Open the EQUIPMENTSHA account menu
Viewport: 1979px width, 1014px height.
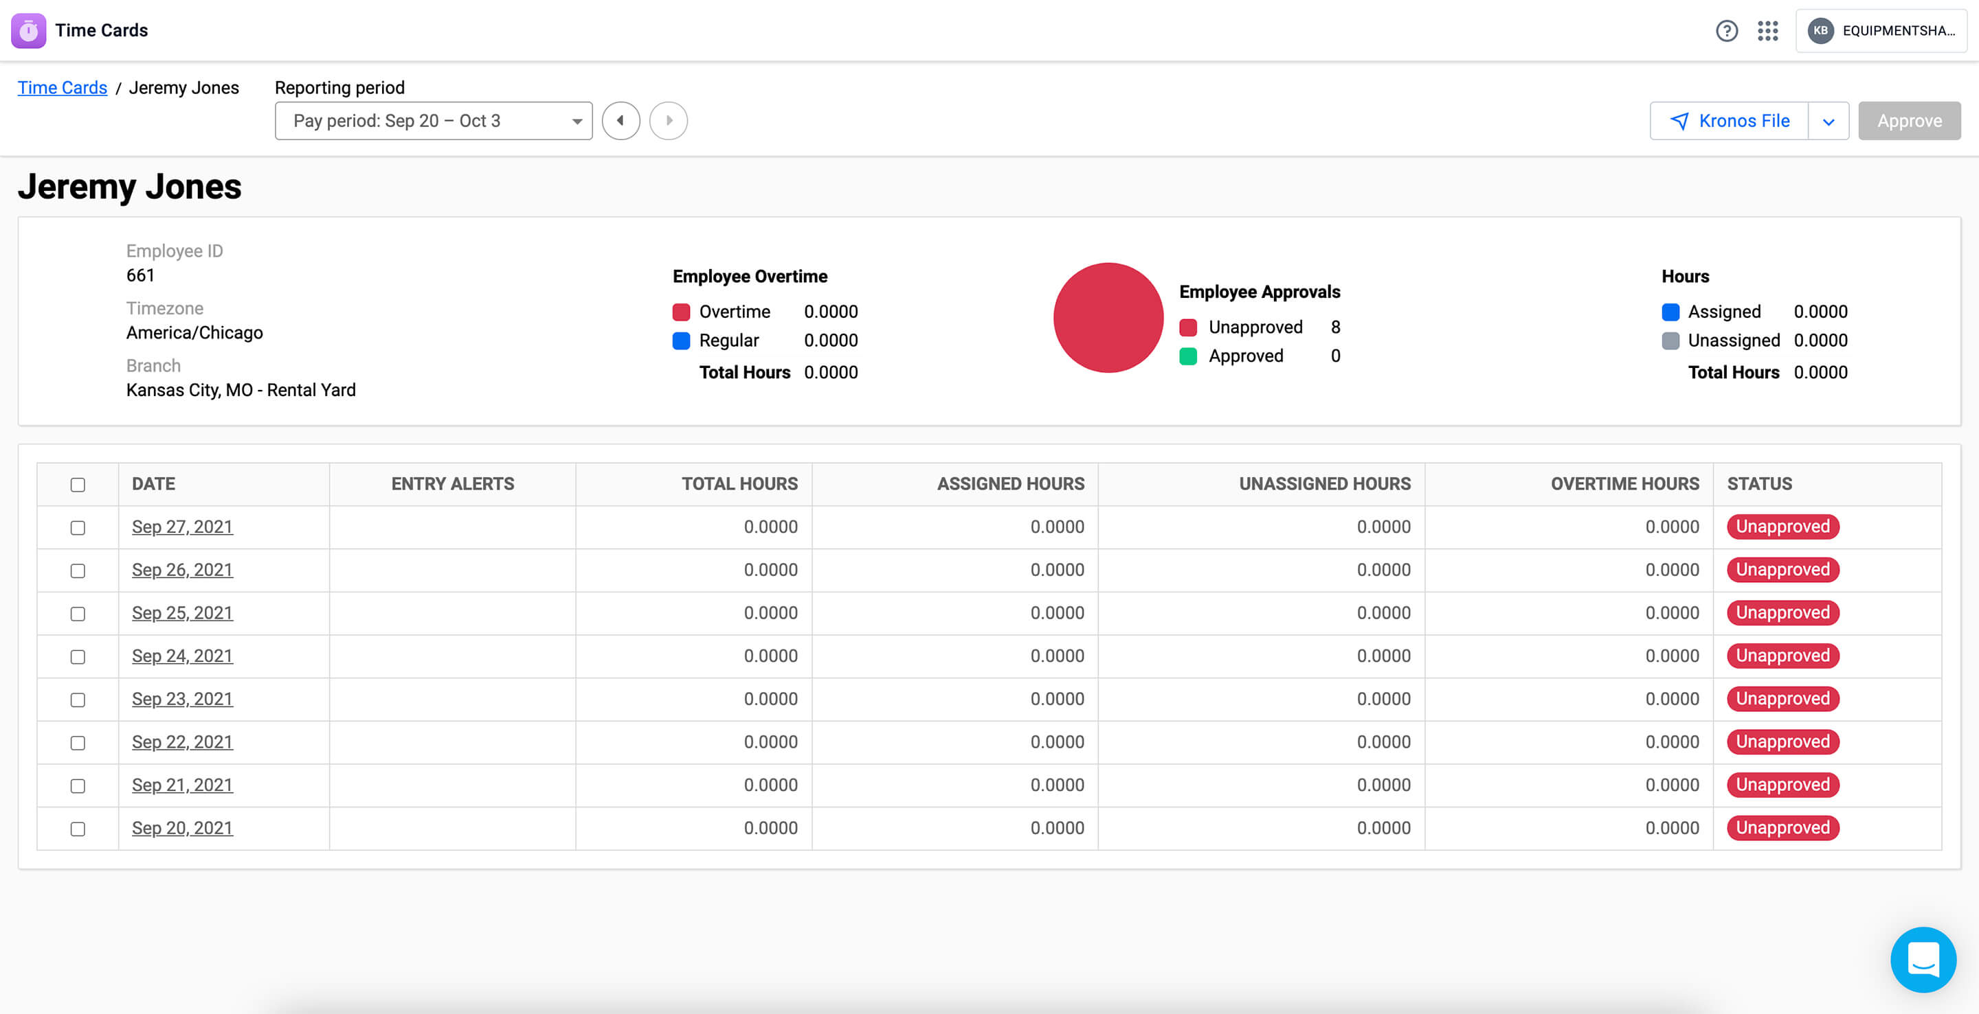[1897, 31]
